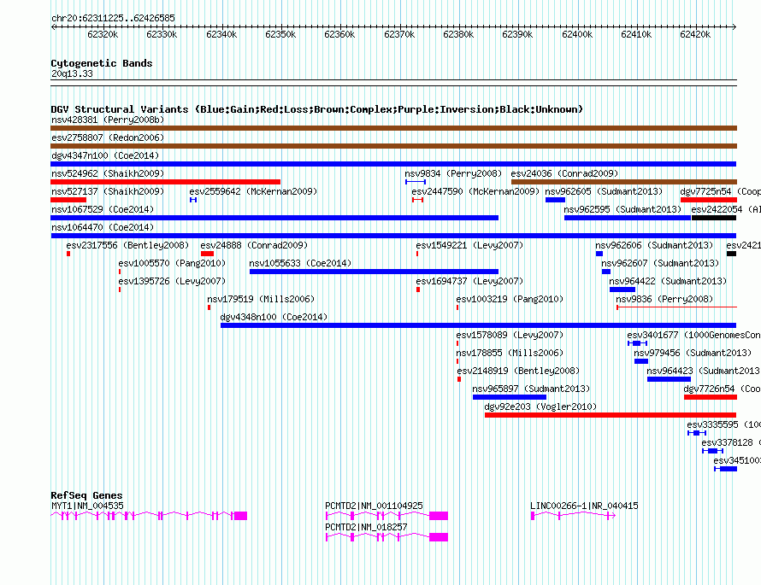Open the nsv962607 (Sudmant2013) variant label

pyautogui.click(x=661, y=263)
